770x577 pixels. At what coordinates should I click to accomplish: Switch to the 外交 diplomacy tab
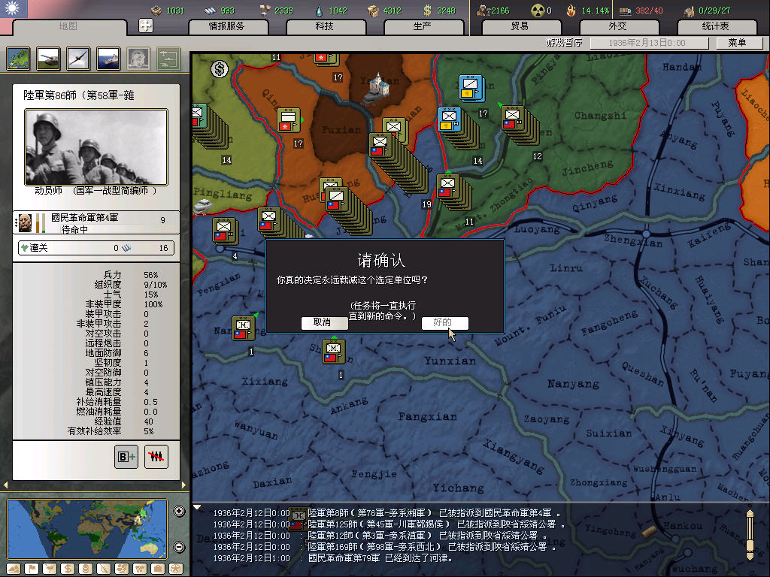coord(617,26)
